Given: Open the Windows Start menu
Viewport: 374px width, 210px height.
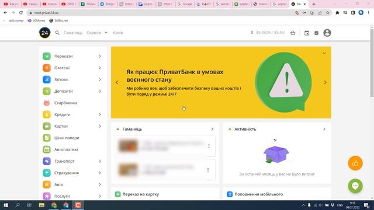Looking at the screenshot, I should tap(6, 205).
